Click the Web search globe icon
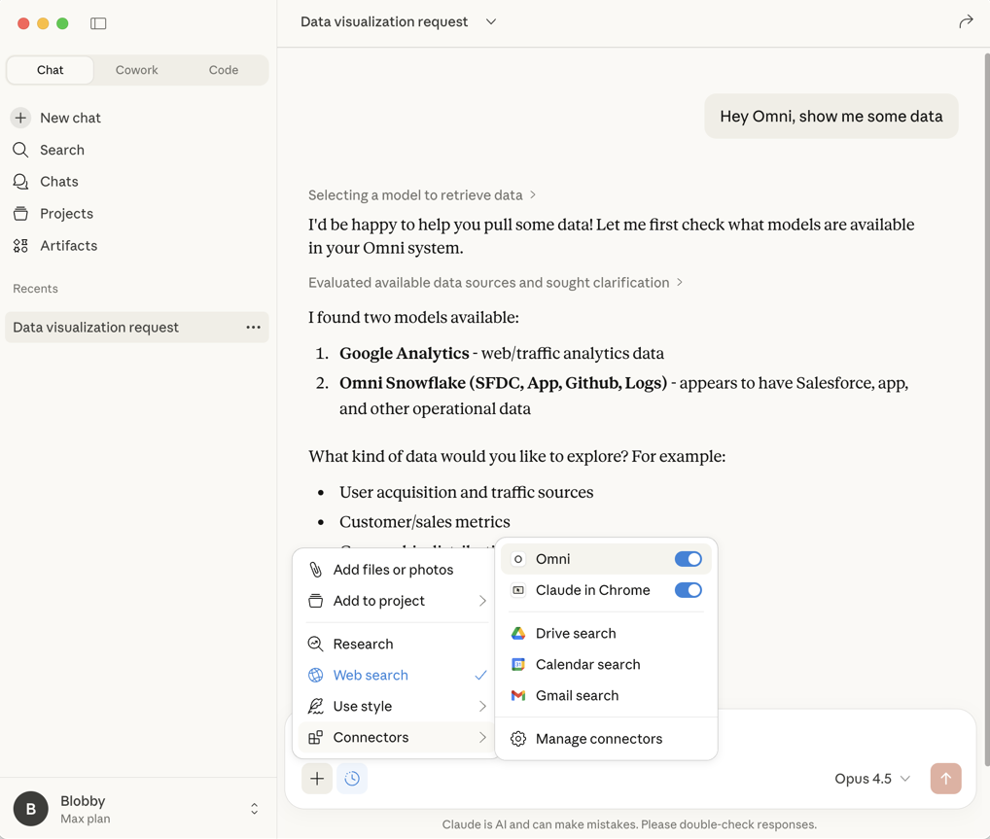This screenshot has height=839, width=990. pos(315,675)
